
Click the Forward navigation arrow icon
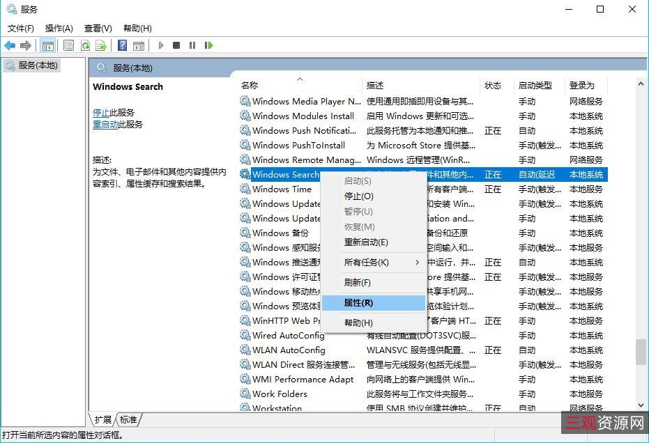25,45
